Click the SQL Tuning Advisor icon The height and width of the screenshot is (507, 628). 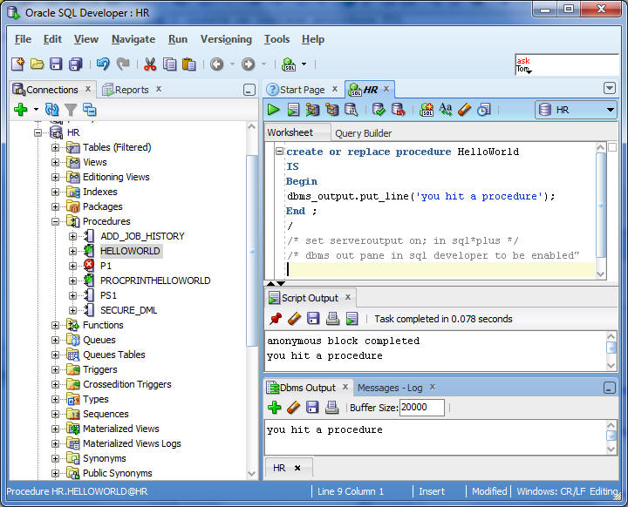(x=352, y=109)
